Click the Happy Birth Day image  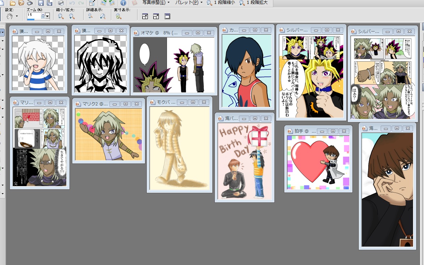pos(245,161)
